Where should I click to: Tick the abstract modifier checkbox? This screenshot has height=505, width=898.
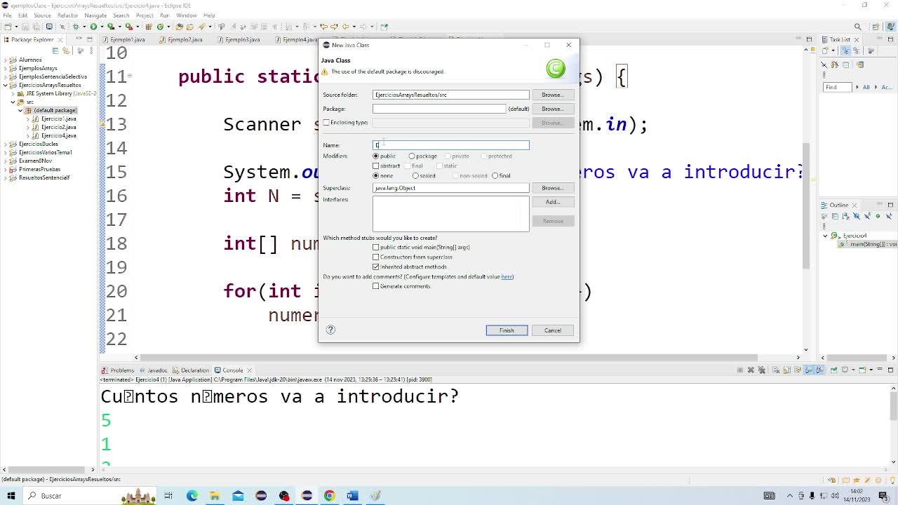click(376, 166)
